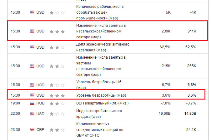Click the 19:00 time in the RUB row
The width and height of the screenshot is (211, 140).
15,103
